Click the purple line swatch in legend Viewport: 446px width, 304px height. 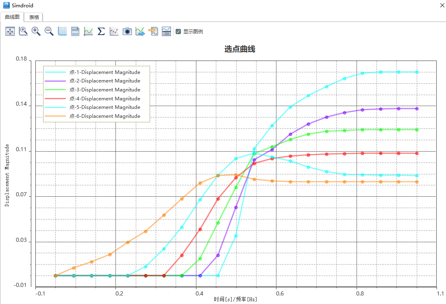pyautogui.click(x=55, y=81)
